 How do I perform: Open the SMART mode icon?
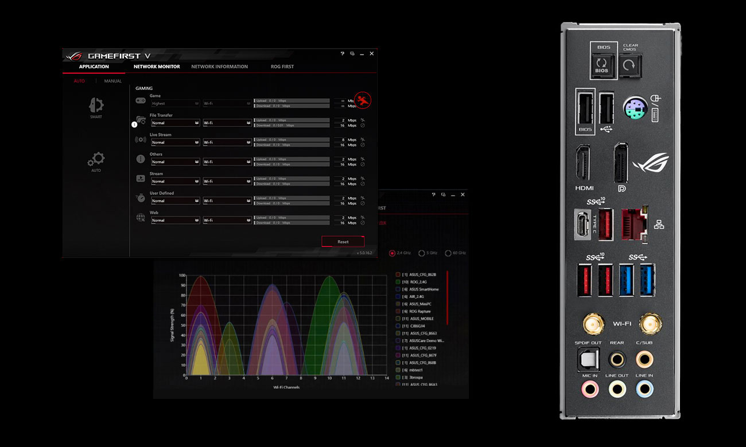pos(96,105)
